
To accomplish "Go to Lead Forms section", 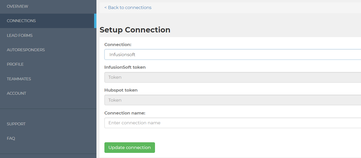I will [20, 35].
